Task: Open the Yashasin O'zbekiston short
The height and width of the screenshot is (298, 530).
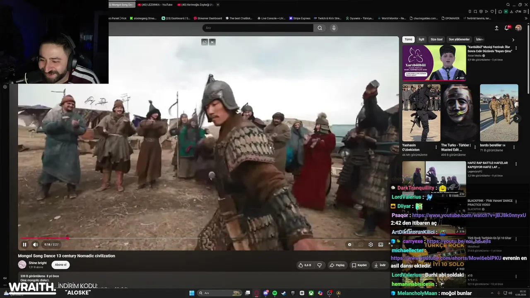Action: point(421,113)
